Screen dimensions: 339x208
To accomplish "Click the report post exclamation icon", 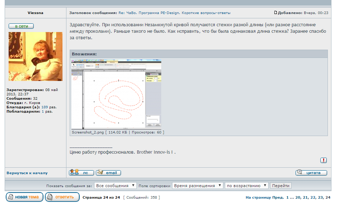I will 323,160.
